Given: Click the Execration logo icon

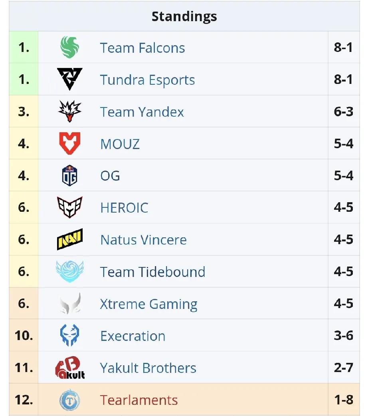Looking at the screenshot, I should click(x=70, y=336).
